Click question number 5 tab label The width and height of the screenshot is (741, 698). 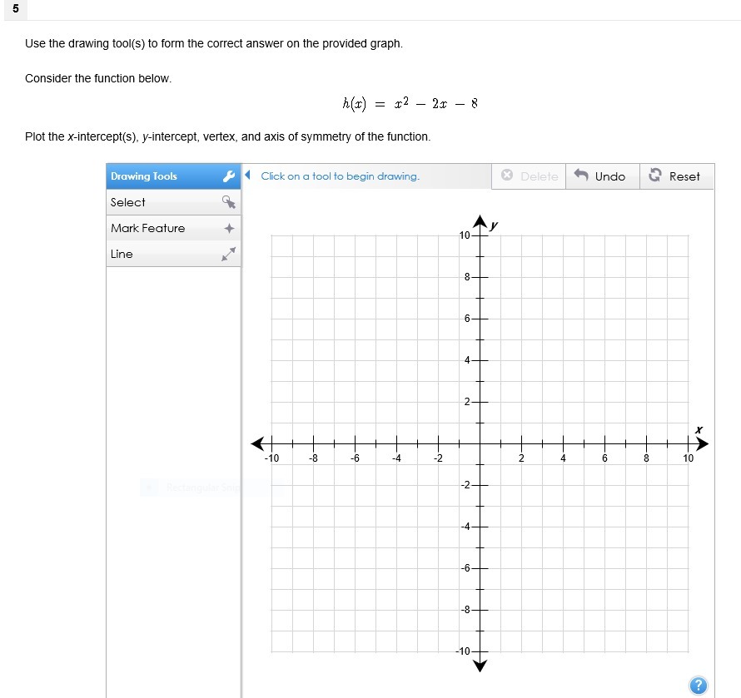[x=16, y=10]
